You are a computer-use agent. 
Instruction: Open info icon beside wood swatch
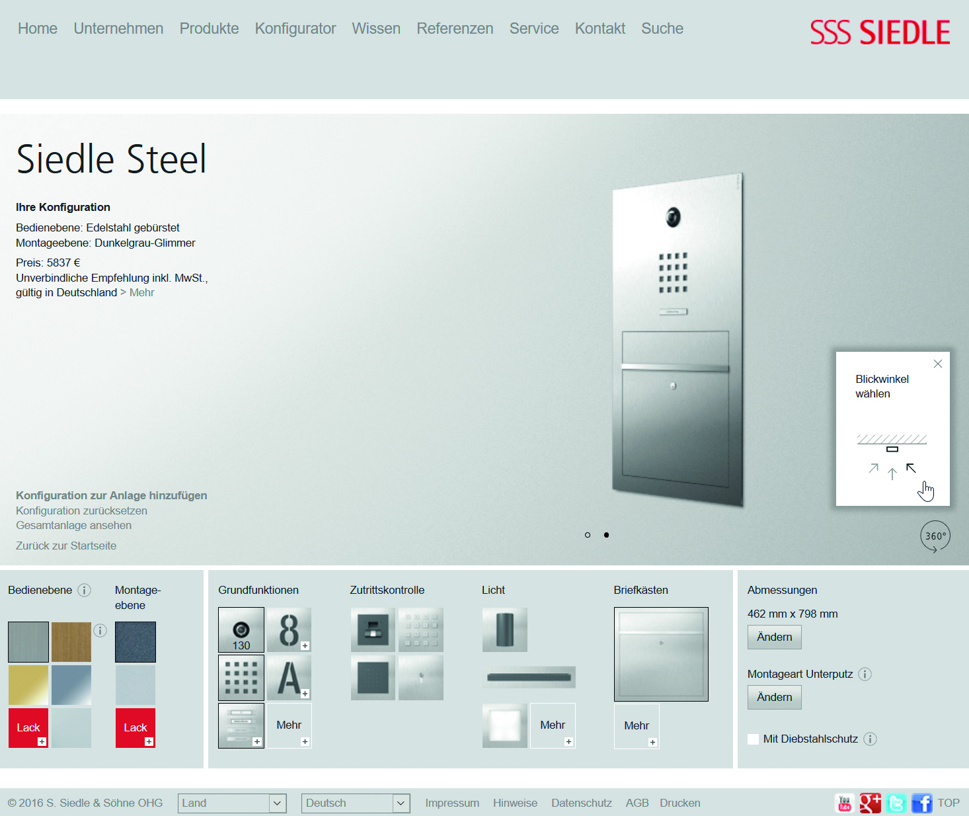click(100, 630)
